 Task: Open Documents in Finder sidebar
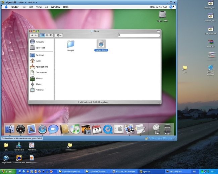point(39,72)
